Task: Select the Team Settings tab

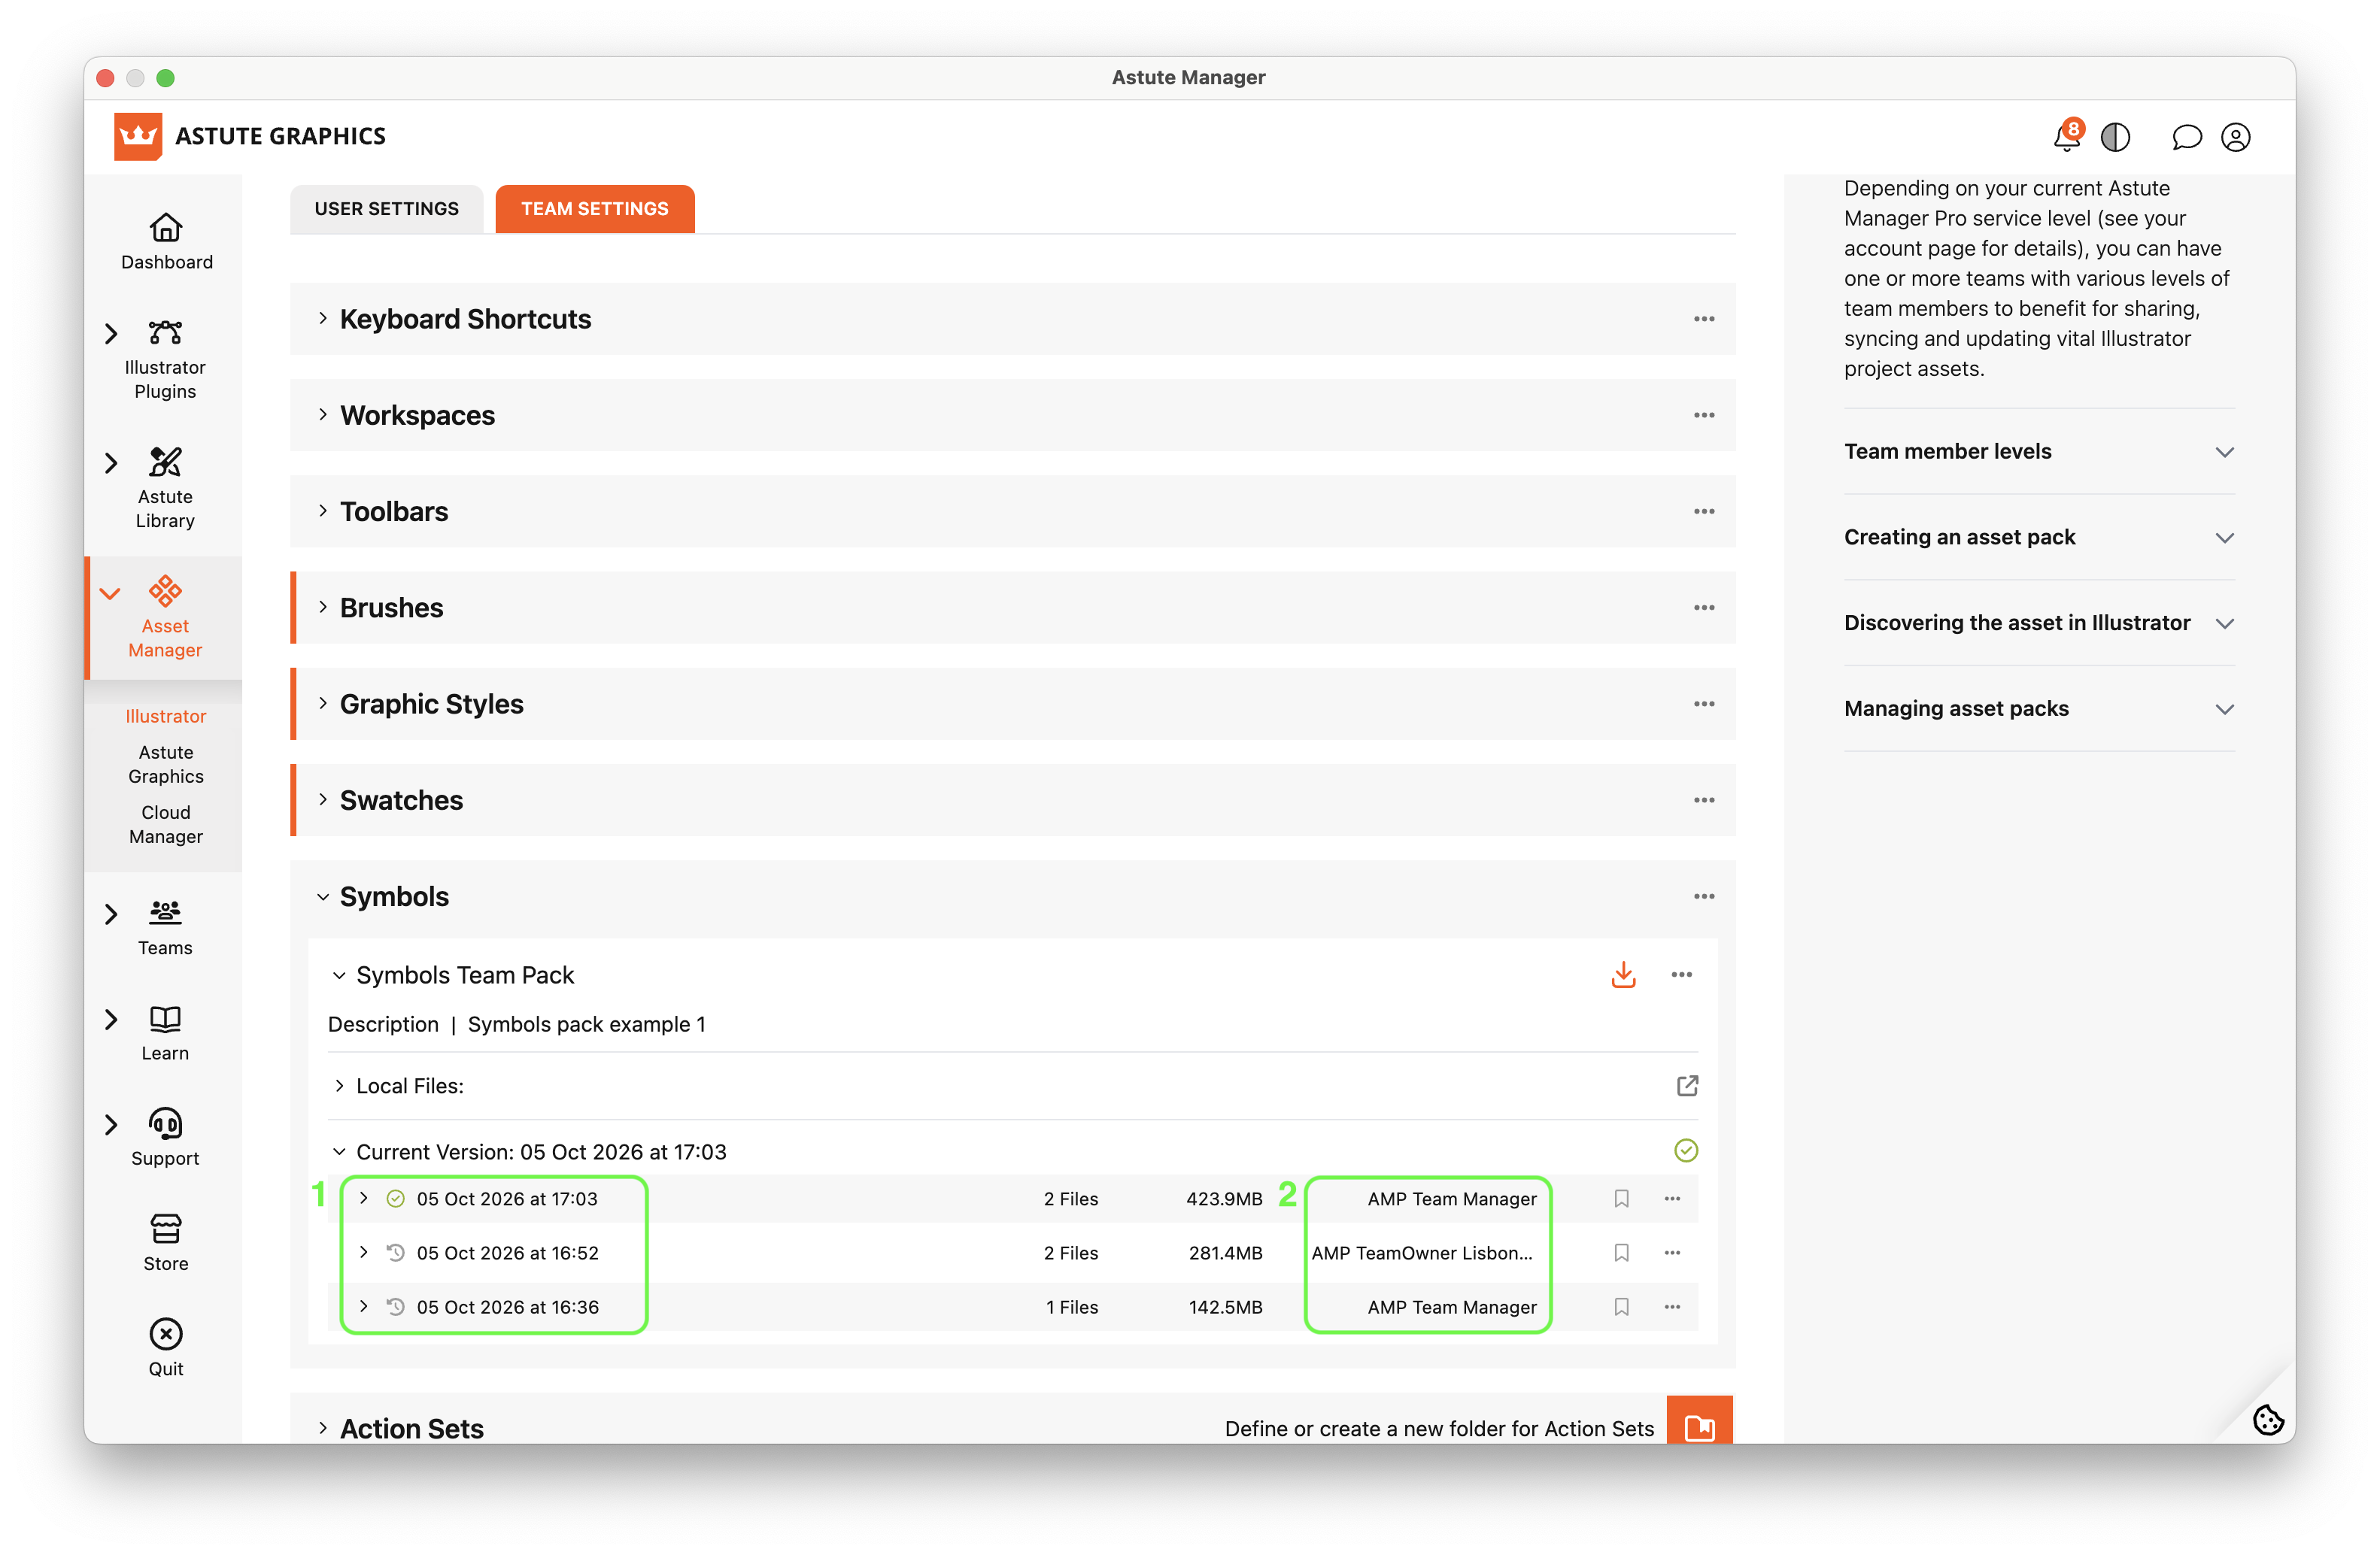Action: [x=595, y=209]
